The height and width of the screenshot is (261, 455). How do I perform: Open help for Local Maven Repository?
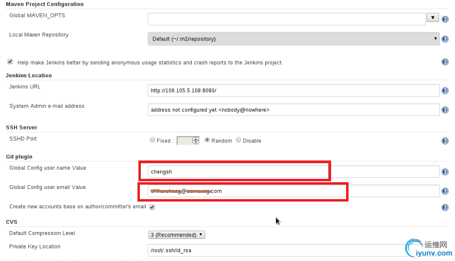[445, 39]
